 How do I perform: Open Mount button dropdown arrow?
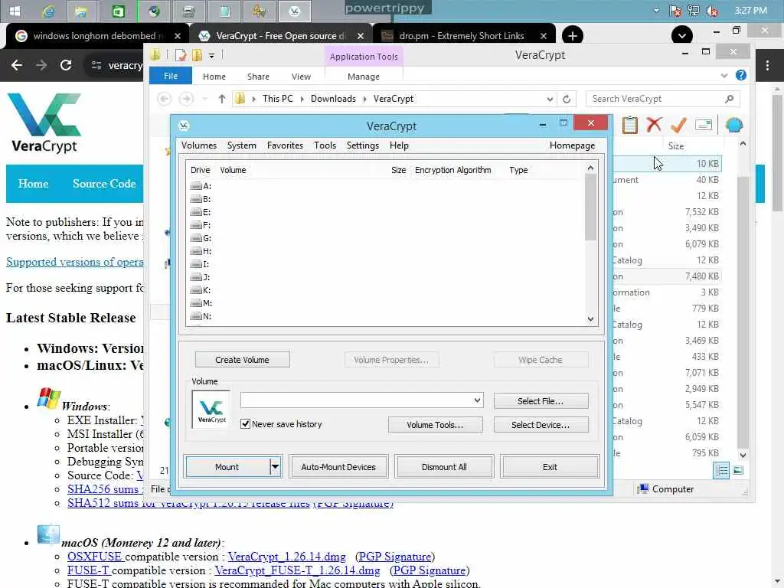tap(275, 467)
